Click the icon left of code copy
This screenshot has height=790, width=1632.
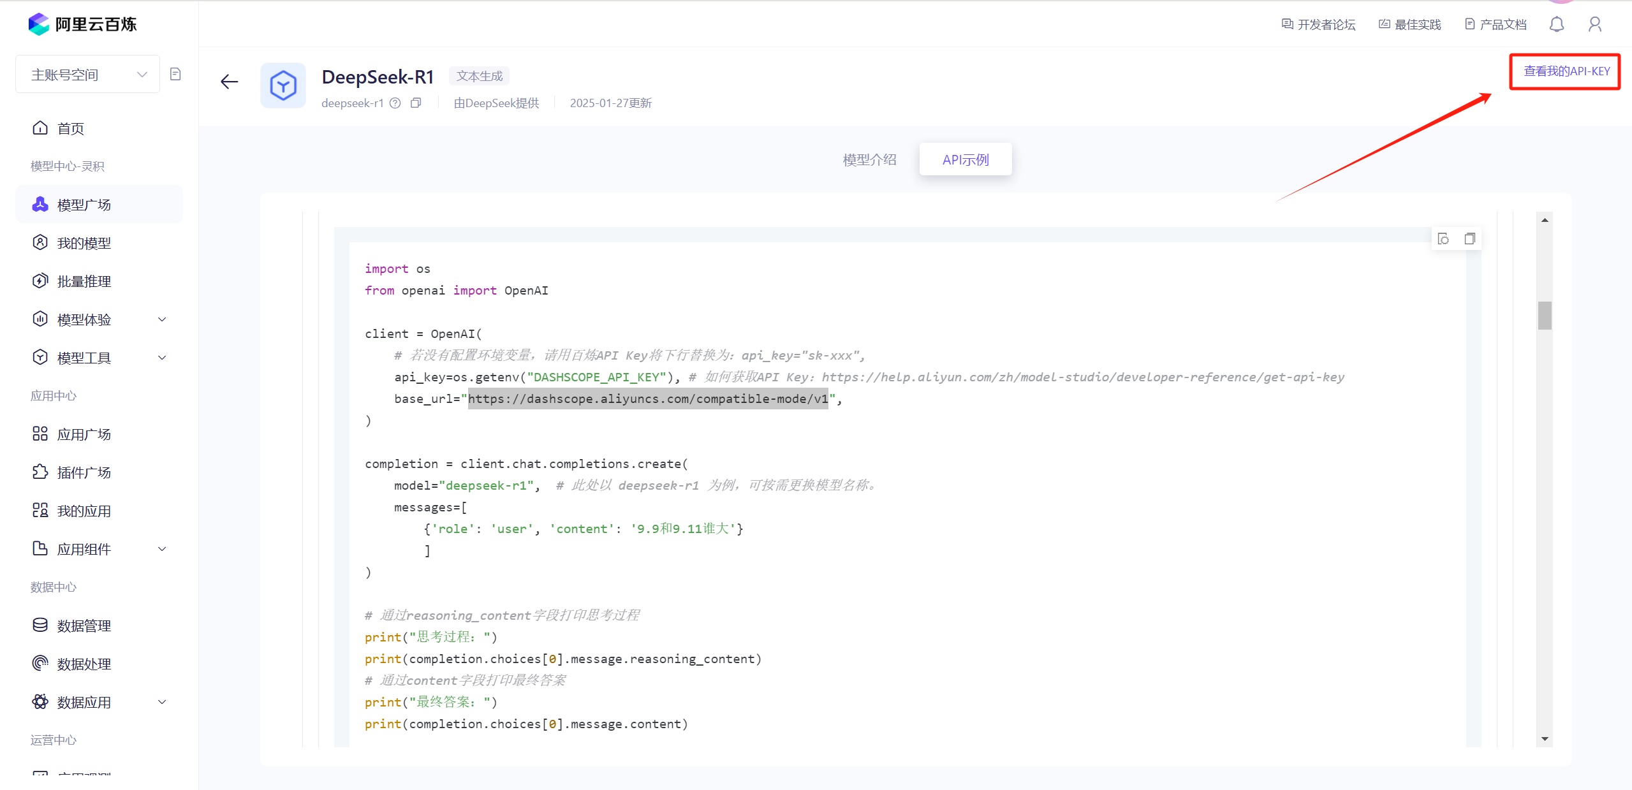tap(1443, 238)
